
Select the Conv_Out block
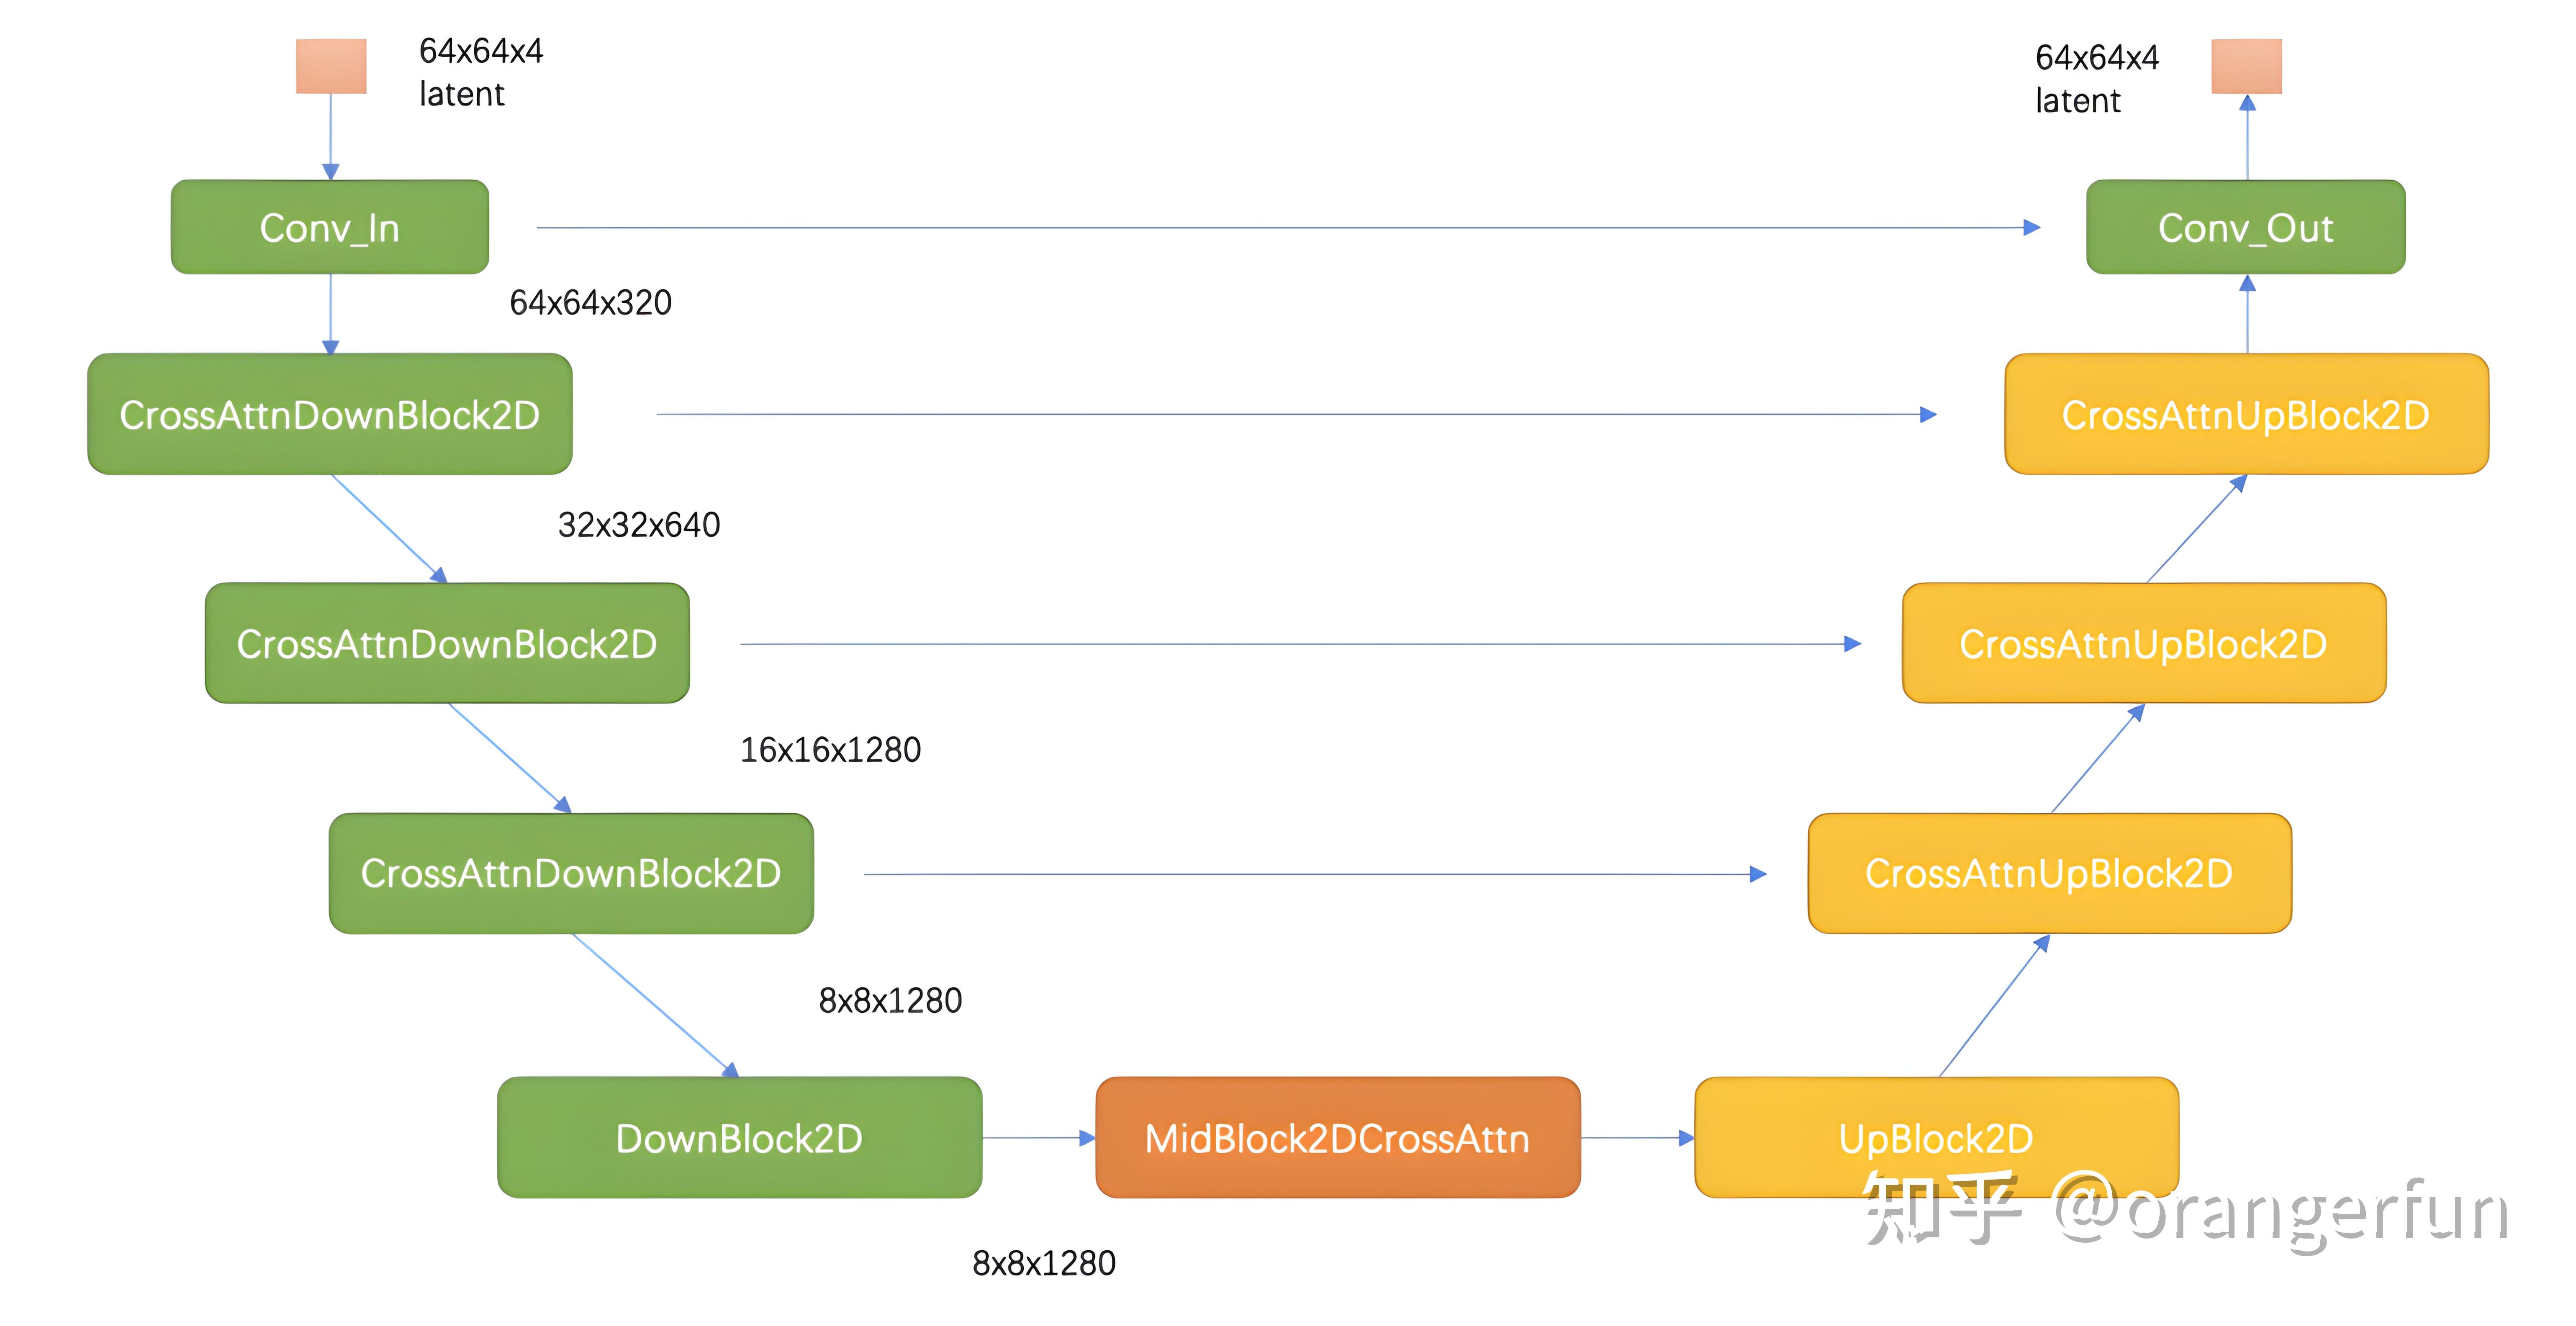tap(2246, 227)
